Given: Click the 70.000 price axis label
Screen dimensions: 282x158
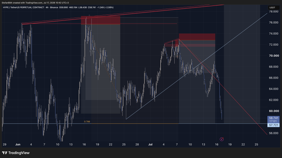Looking at the screenshot, I should coord(274,56).
